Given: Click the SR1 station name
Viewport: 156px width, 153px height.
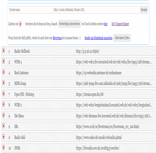Looking at the screenshot, I should point(16,127).
